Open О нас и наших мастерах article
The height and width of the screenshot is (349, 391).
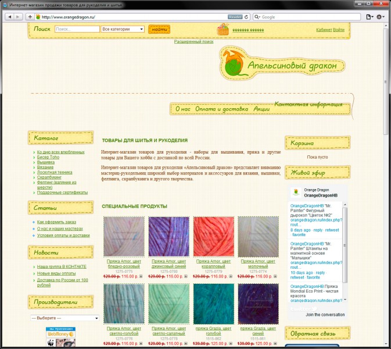[60, 229]
